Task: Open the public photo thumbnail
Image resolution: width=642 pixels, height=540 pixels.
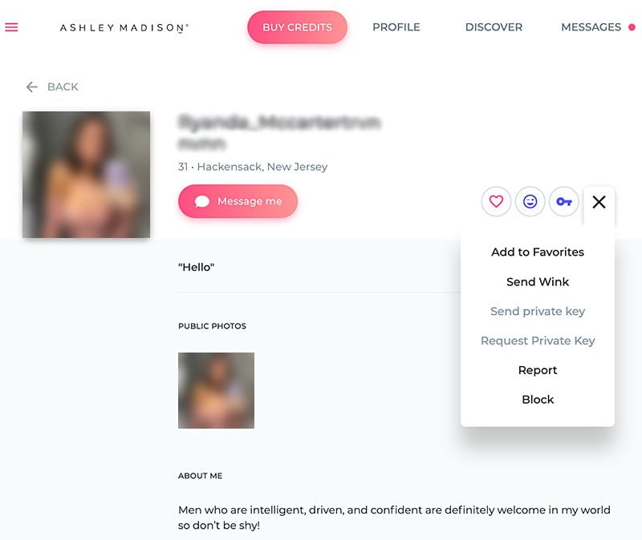Action: click(x=216, y=390)
